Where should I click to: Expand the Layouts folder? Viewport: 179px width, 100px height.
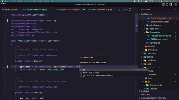tap(153, 89)
